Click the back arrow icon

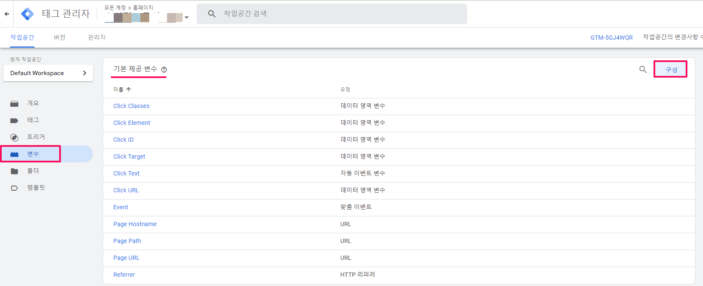[7, 14]
